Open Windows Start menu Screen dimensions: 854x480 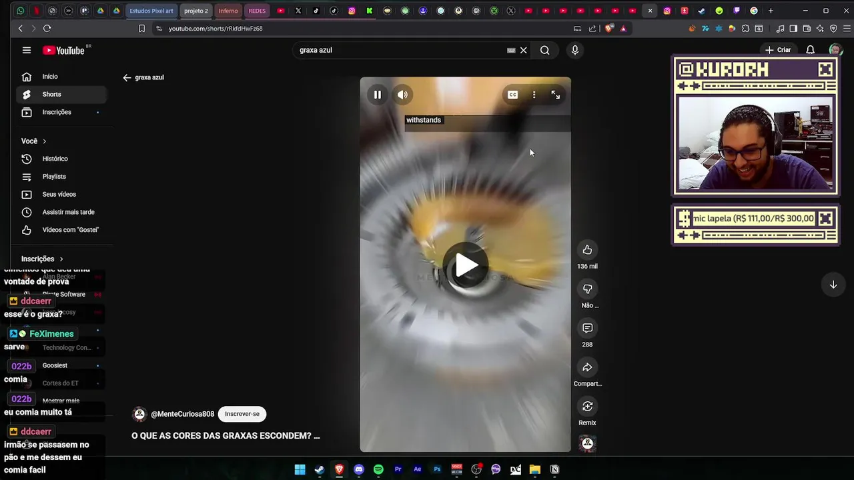pos(300,469)
